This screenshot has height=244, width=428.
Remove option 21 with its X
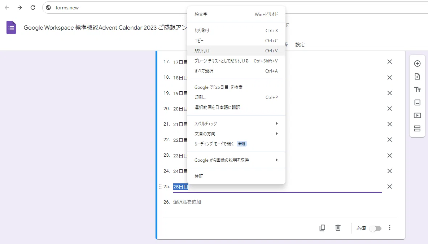tap(389, 124)
